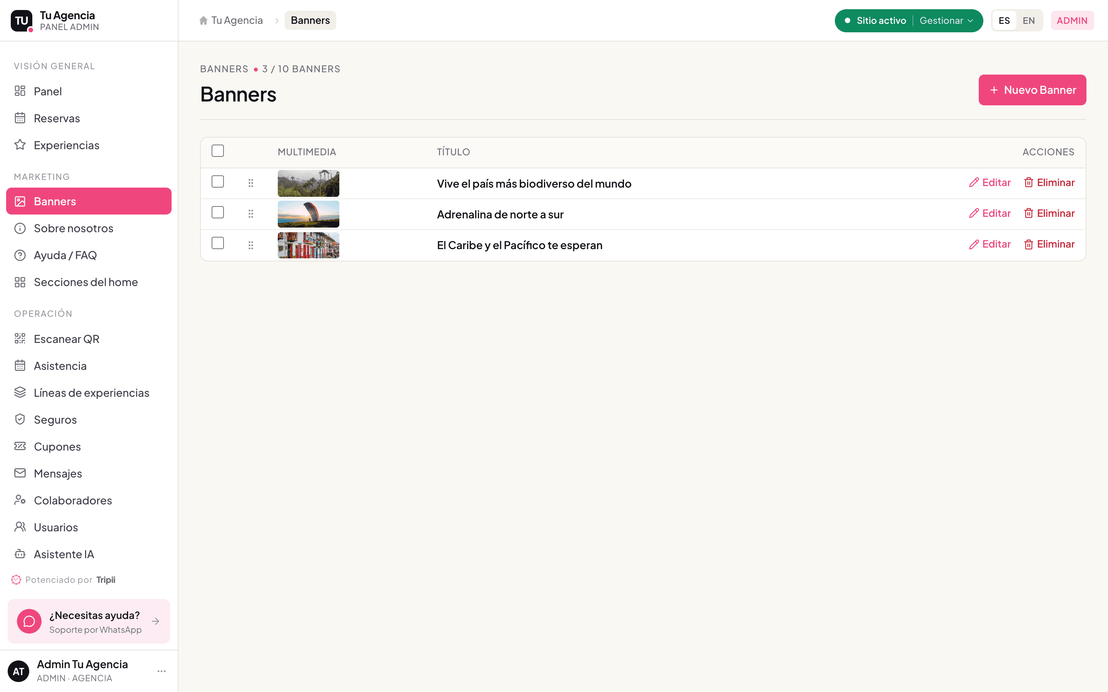The width and height of the screenshot is (1108, 692).
Task: Open Escanear QR via its QR icon
Action: point(20,339)
